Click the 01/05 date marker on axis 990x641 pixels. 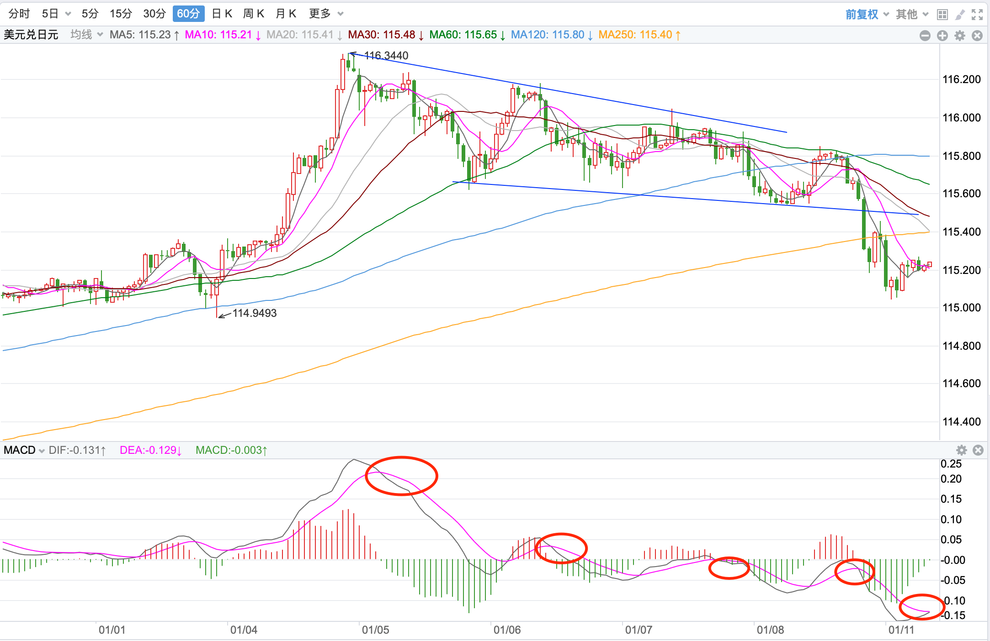pos(375,630)
